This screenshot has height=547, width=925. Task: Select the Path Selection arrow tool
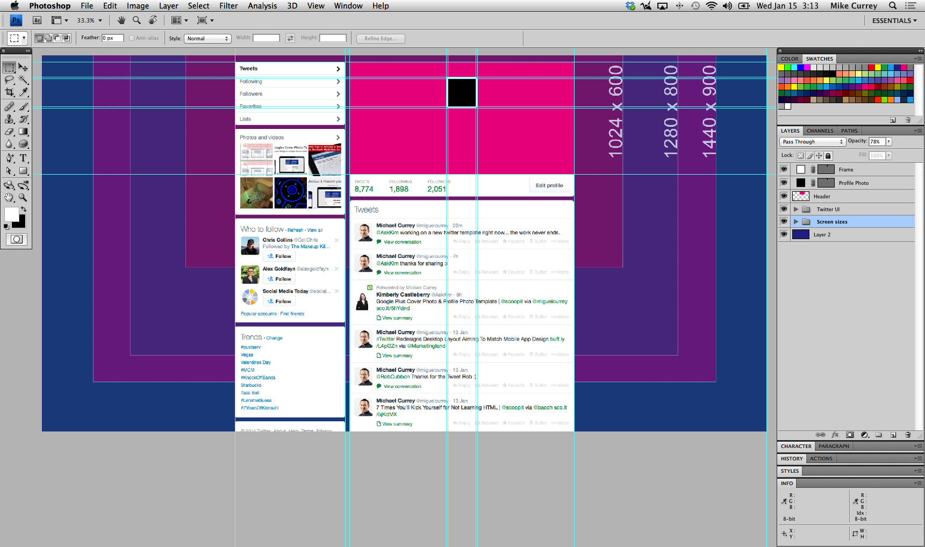coord(9,171)
